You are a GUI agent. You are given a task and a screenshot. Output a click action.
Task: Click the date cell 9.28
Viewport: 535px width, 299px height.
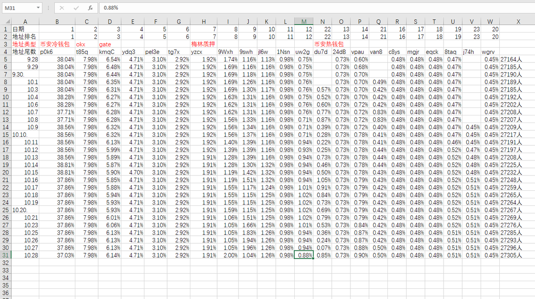25,59
